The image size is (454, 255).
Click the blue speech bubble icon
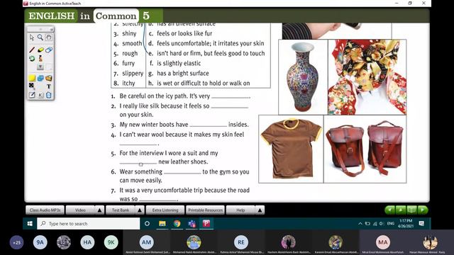coord(40,78)
